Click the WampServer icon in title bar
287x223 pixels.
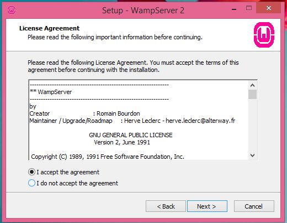tap(12, 10)
